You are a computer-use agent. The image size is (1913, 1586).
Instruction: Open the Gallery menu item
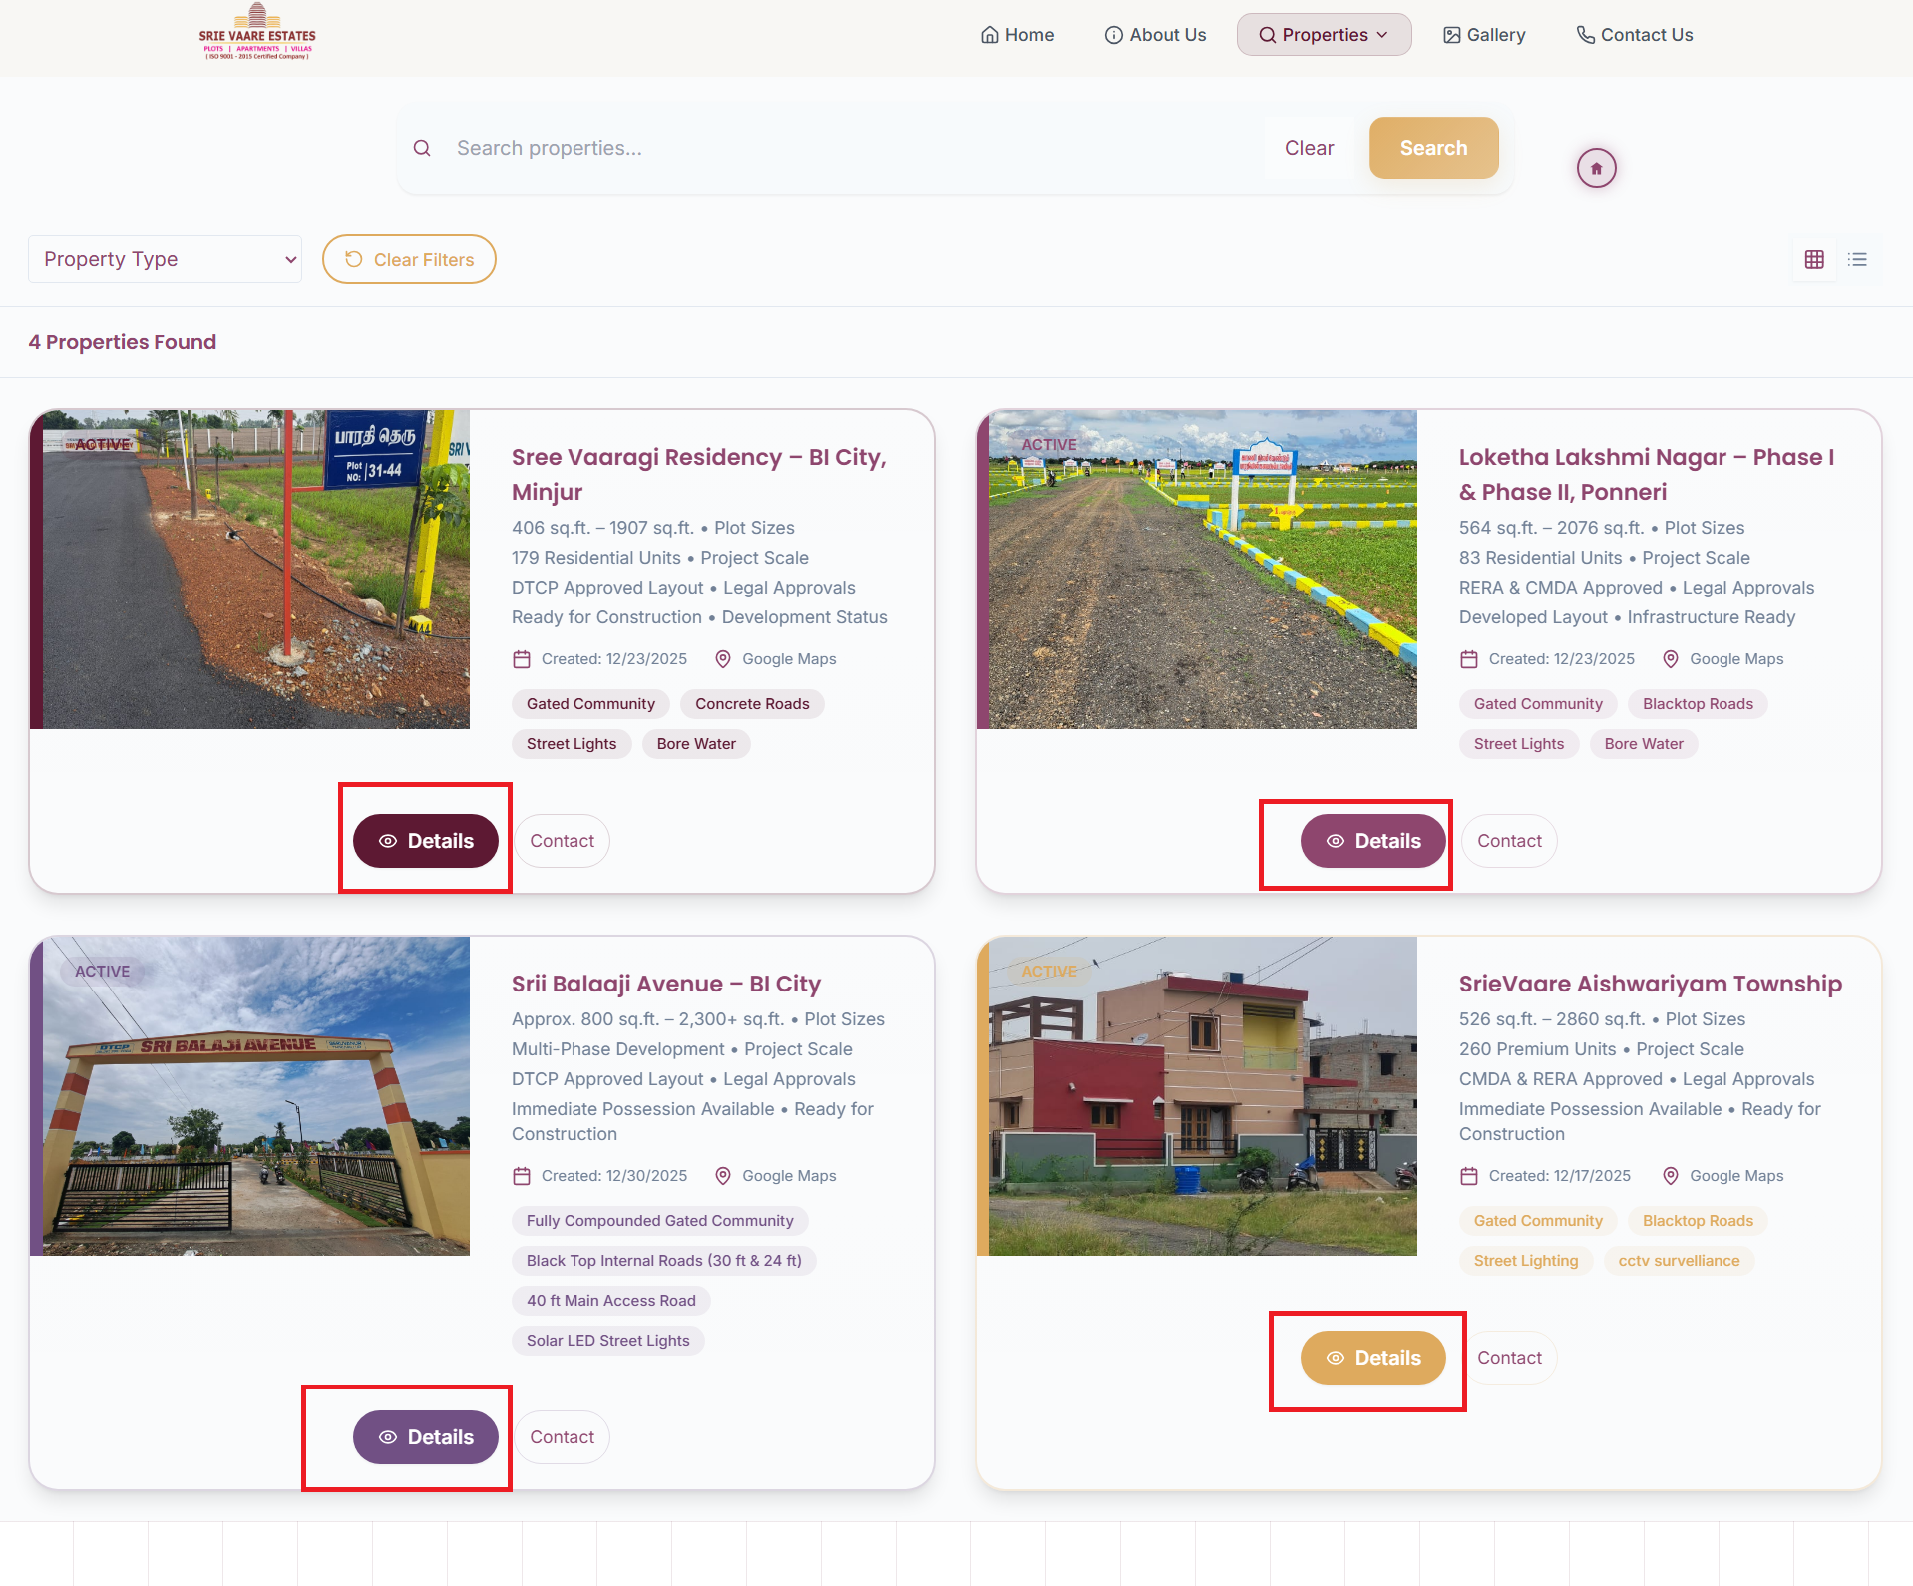1484,35
